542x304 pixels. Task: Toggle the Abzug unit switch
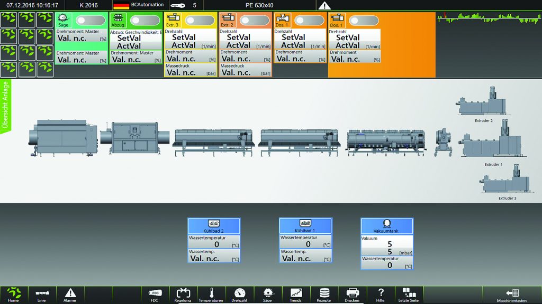(x=145, y=21)
